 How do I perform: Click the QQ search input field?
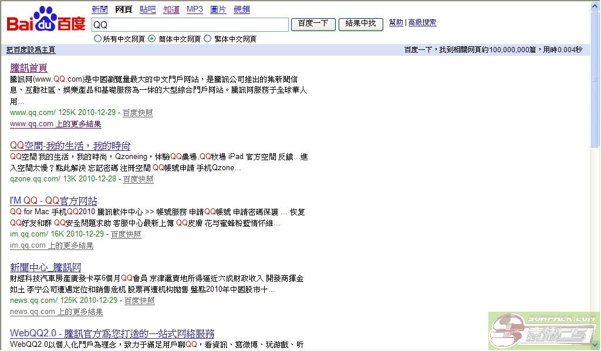(x=190, y=25)
